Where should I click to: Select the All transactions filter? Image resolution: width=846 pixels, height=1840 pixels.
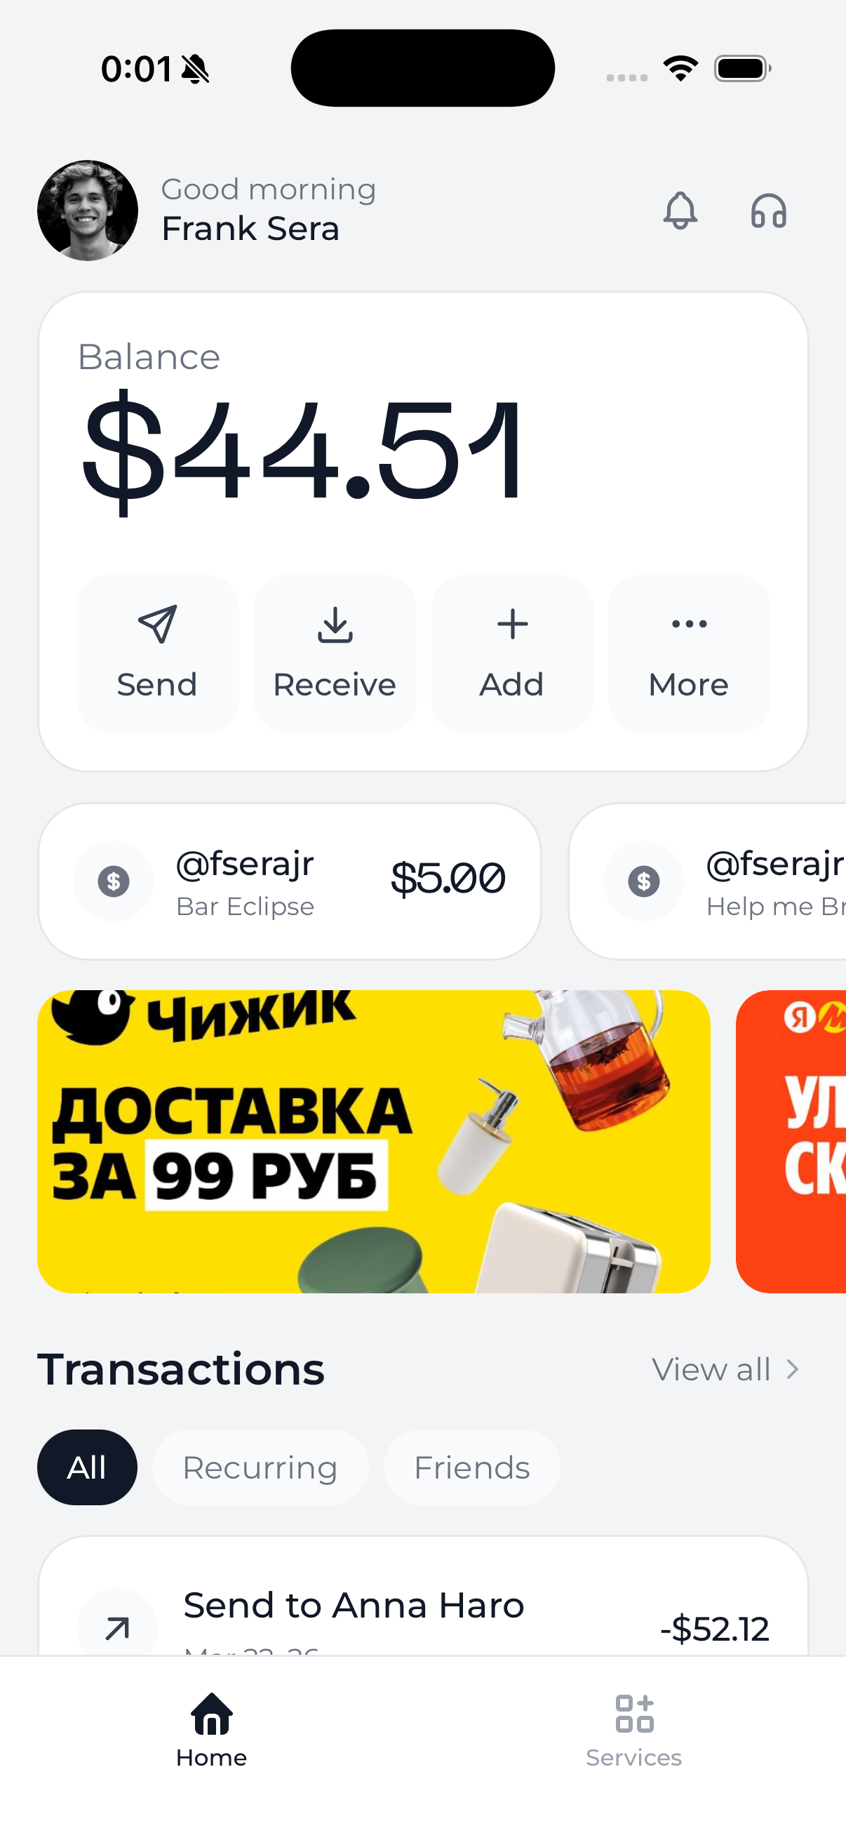click(87, 1467)
